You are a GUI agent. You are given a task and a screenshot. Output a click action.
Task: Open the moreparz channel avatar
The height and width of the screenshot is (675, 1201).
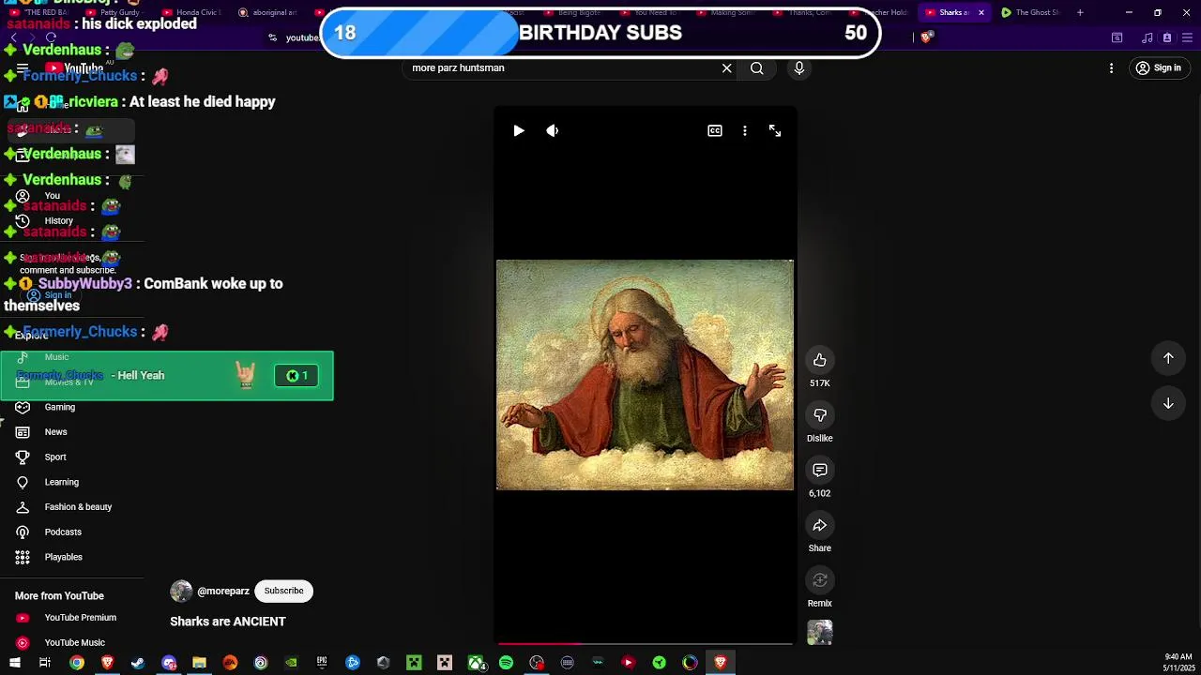pyautogui.click(x=181, y=592)
